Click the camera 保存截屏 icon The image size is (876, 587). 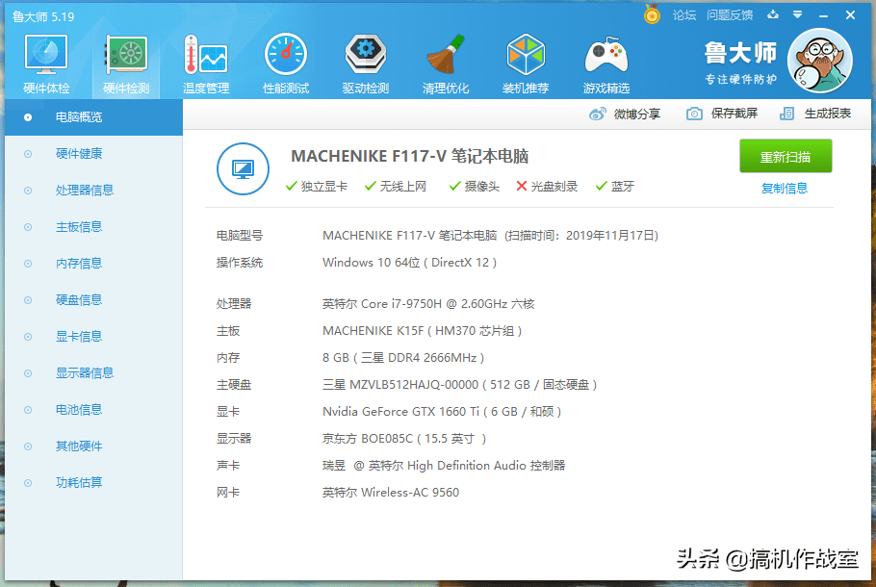[x=694, y=114]
